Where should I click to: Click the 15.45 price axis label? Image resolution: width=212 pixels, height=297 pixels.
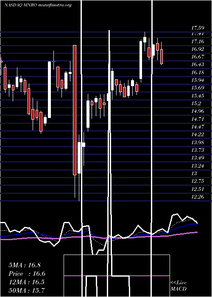tap(198, 95)
